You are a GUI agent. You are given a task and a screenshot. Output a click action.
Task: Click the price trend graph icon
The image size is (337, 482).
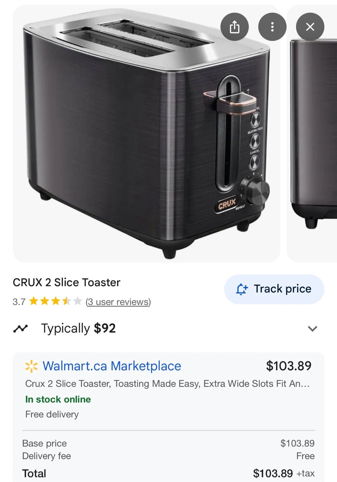pyautogui.click(x=20, y=329)
